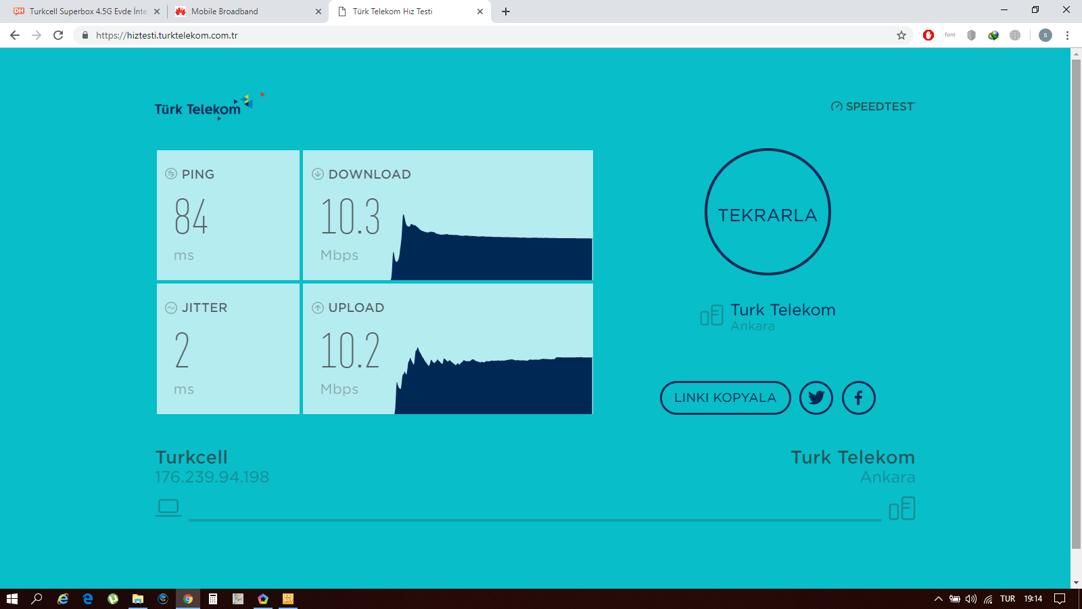Open the Chrome profile avatar S

[x=1045, y=35]
